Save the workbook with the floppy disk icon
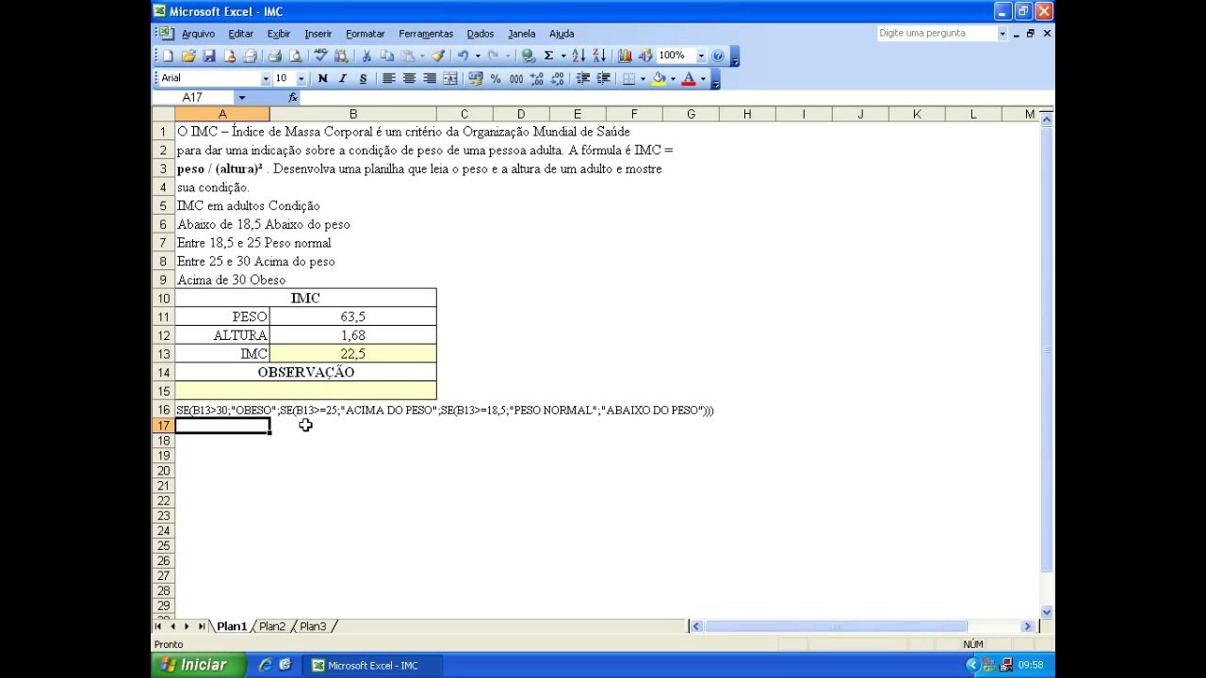 click(x=209, y=56)
